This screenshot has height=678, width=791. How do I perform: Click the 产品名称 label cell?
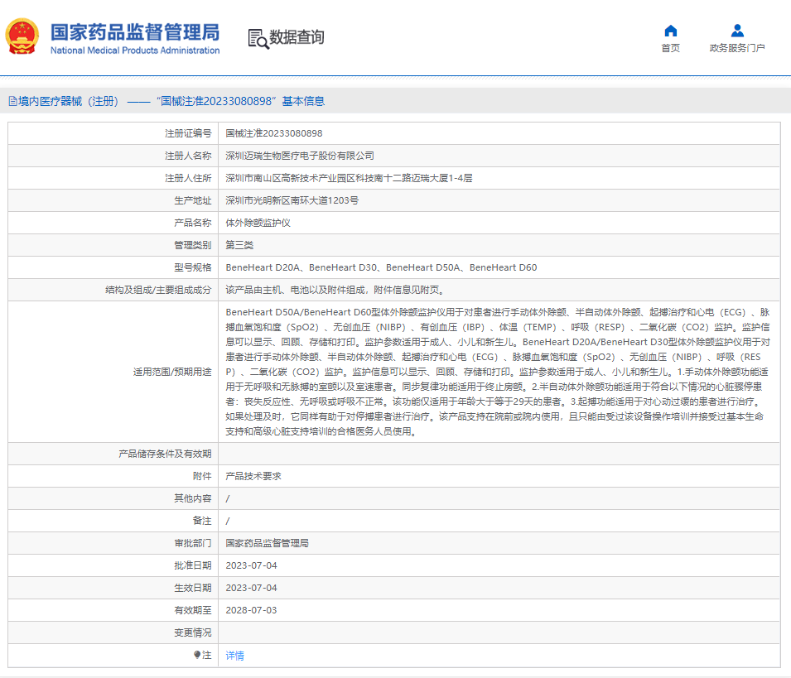[113, 223]
